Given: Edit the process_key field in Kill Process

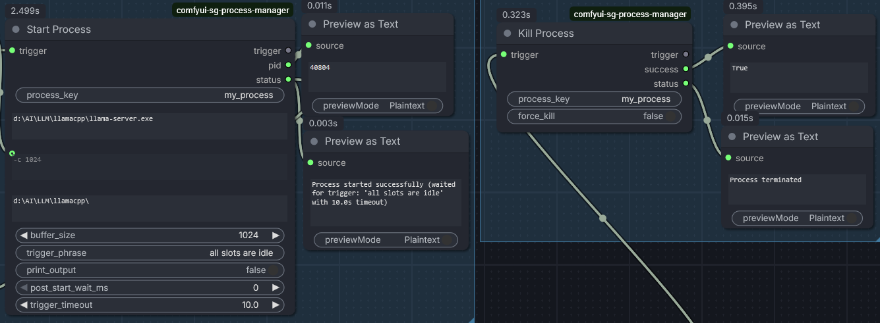Looking at the screenshot, I should coord(594,99).
